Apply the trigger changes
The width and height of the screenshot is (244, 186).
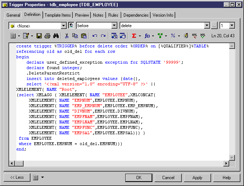click(x=197, y=178)
